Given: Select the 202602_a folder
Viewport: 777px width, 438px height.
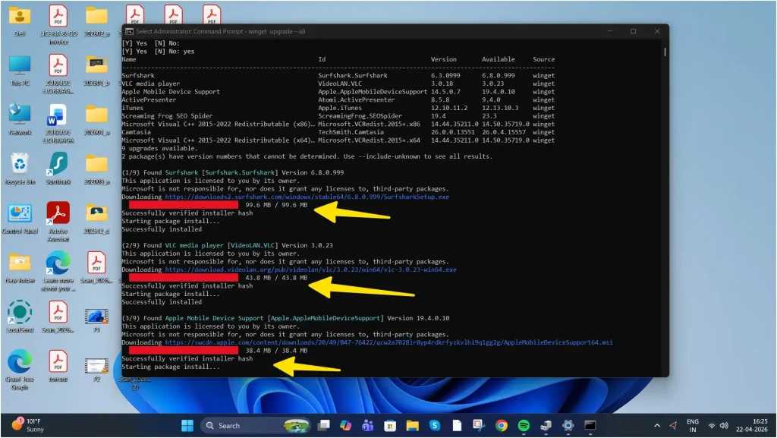Looking at the screenshot, I should [x=96, y=21].
